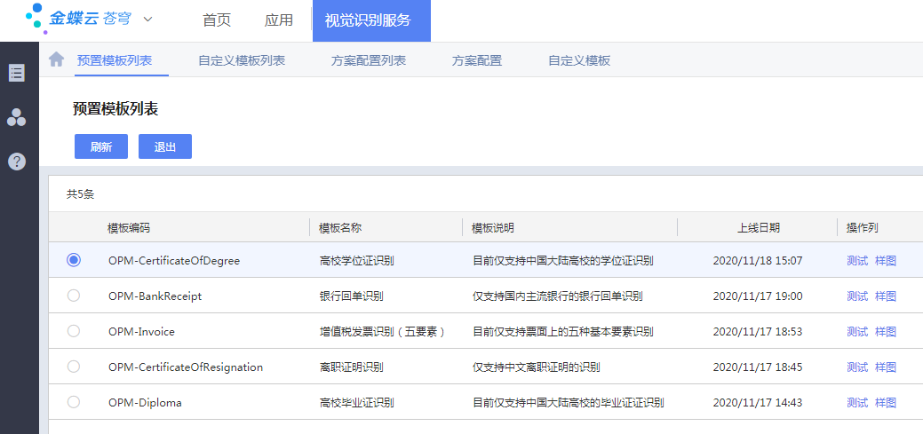The height and width of the screenshot is (434, 923).
Task: Click the 银行回单识别 name cell
Action: [x=352, y=296]
